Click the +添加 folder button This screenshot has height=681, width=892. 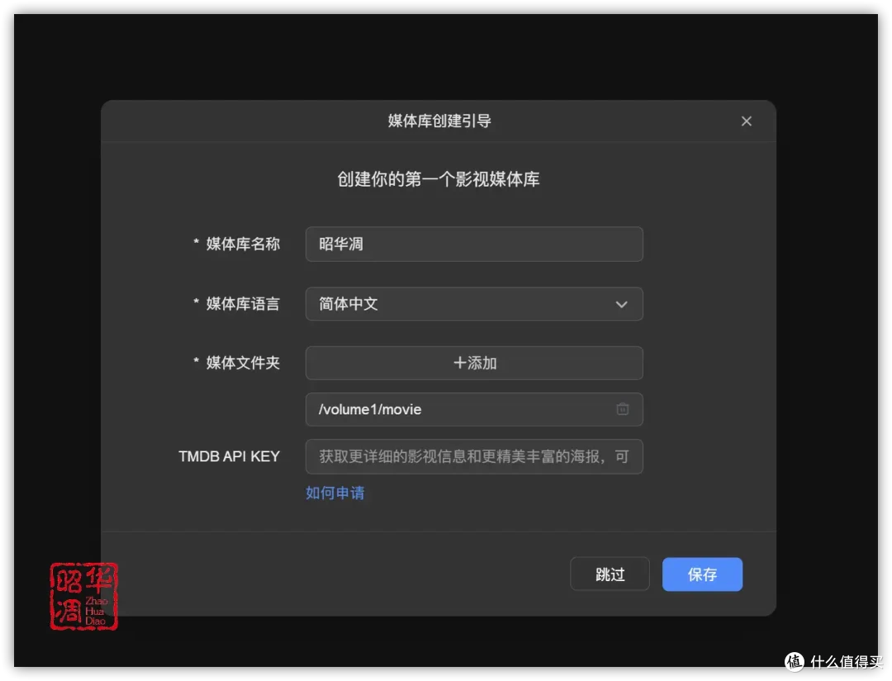pyautogui.click(x=474, y=362)
